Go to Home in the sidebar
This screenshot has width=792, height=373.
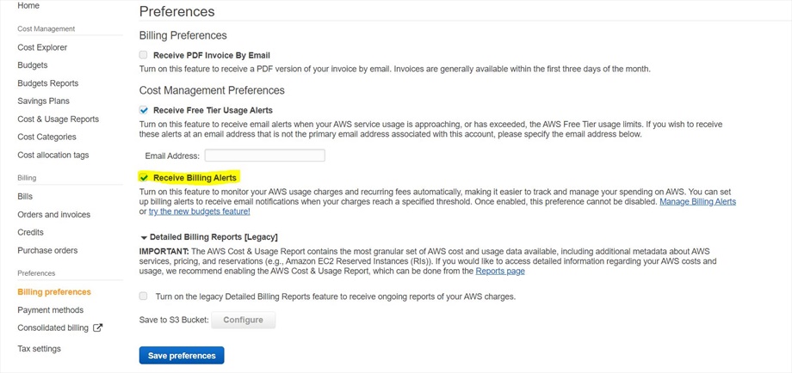(x=28, y=6)
